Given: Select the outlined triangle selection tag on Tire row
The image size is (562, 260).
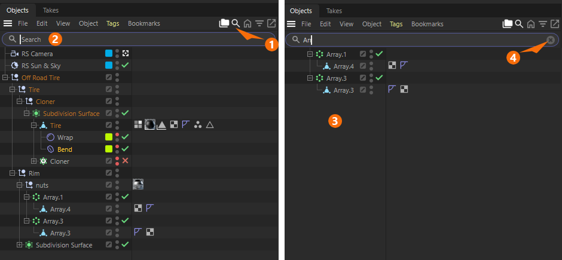Looking at the screenshot, I should click(210, 125).
